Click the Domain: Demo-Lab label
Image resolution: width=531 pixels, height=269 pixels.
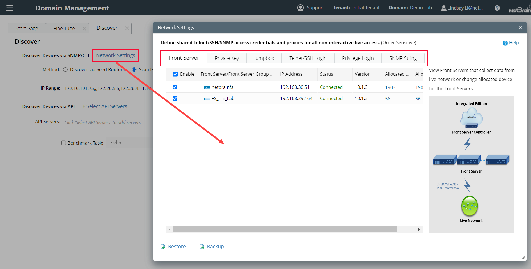410,8
